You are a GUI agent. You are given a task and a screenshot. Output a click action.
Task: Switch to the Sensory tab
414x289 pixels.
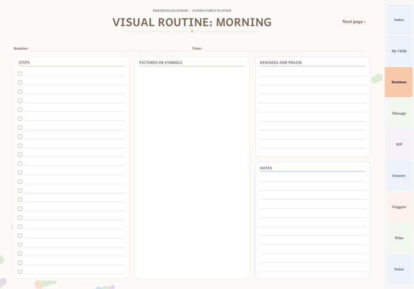point(399,175)
